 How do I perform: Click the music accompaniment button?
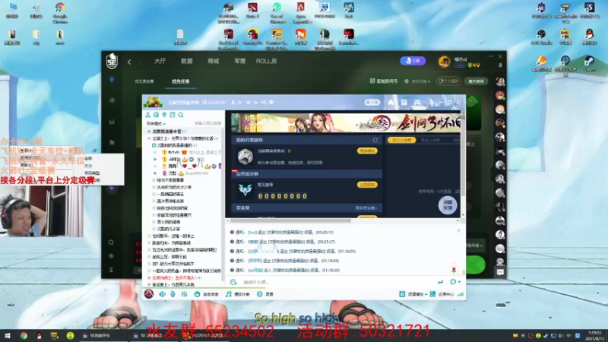[238, 294]
